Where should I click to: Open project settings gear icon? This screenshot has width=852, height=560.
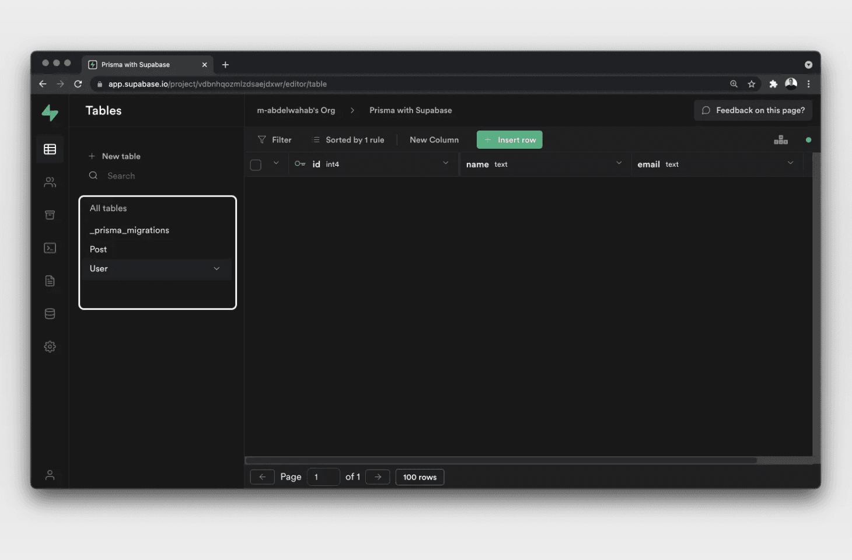(x=50, y=346)
